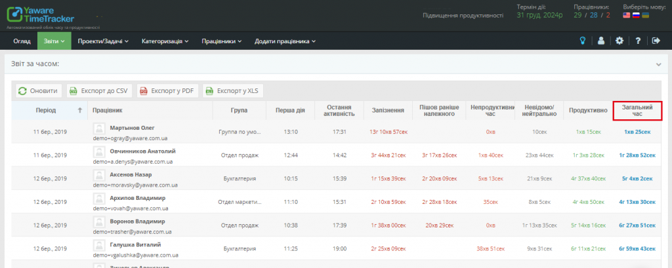The image size is (672, 268).
Task: Select the Ukrainian flag language
Action: click(x=646, y=15)
